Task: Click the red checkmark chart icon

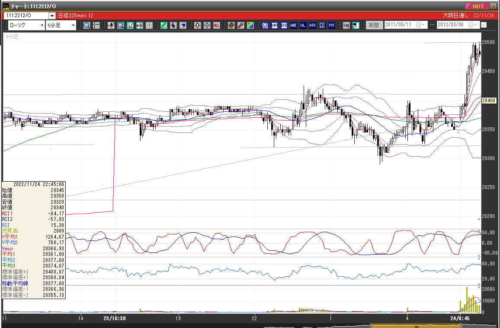Action: pyautogui.click(x=111, y=25)
